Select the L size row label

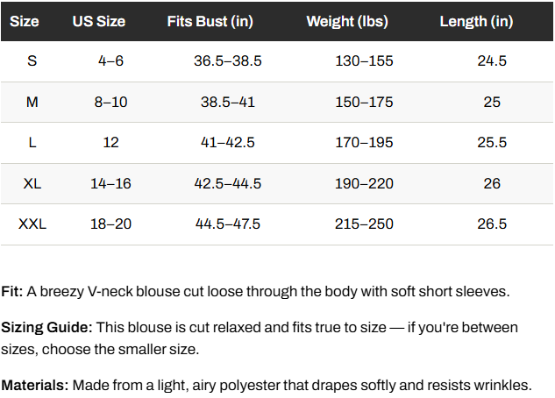click(x=32, y=143)
